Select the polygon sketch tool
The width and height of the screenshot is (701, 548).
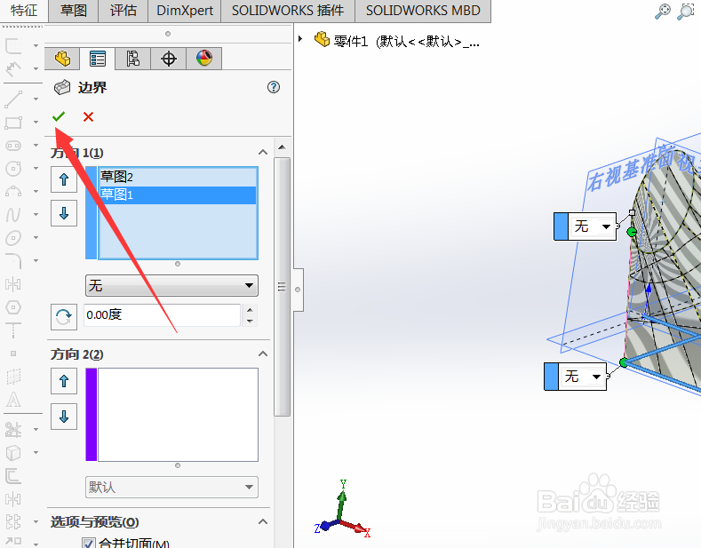point(13,307)
